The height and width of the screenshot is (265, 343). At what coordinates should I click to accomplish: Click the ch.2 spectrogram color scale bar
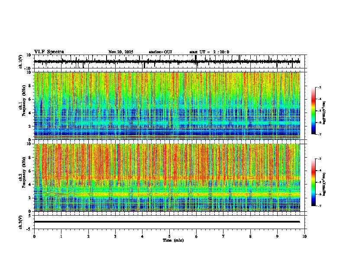point(313,182)
